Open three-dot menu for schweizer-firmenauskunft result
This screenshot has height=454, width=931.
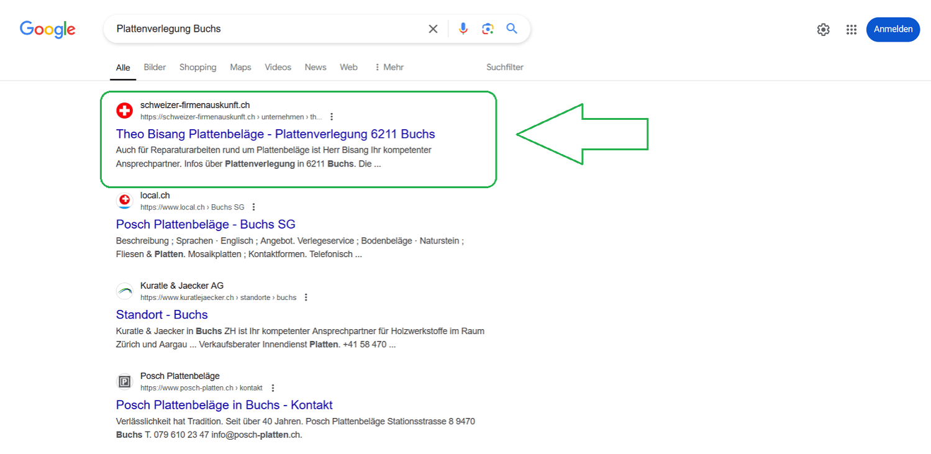[x=332, y=117]
